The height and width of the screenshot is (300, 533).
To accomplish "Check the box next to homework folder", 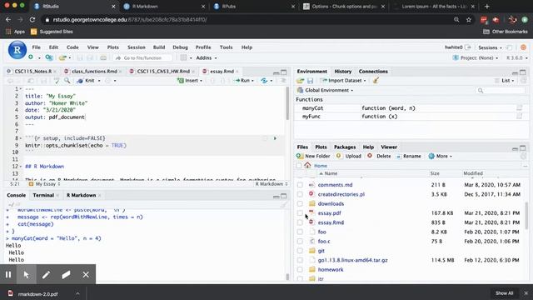I will (x=300, y=269).
